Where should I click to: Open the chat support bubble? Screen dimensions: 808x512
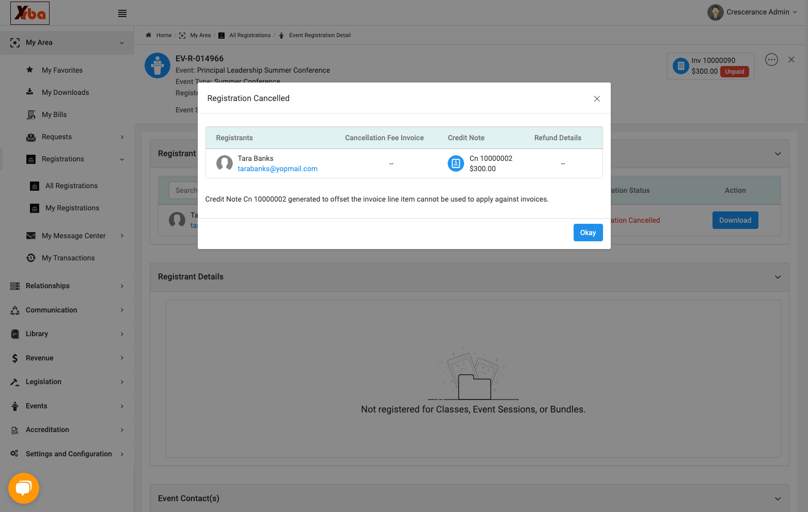24,488
